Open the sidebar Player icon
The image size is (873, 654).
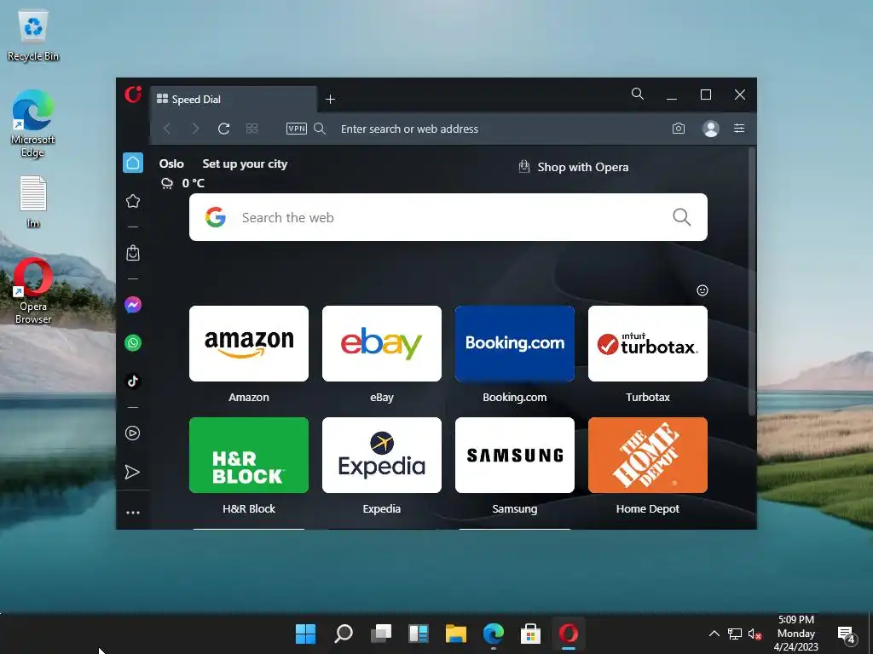coord(132,433)
